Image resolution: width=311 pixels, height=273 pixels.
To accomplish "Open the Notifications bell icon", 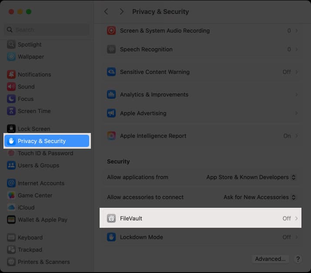I will point(11,74).
